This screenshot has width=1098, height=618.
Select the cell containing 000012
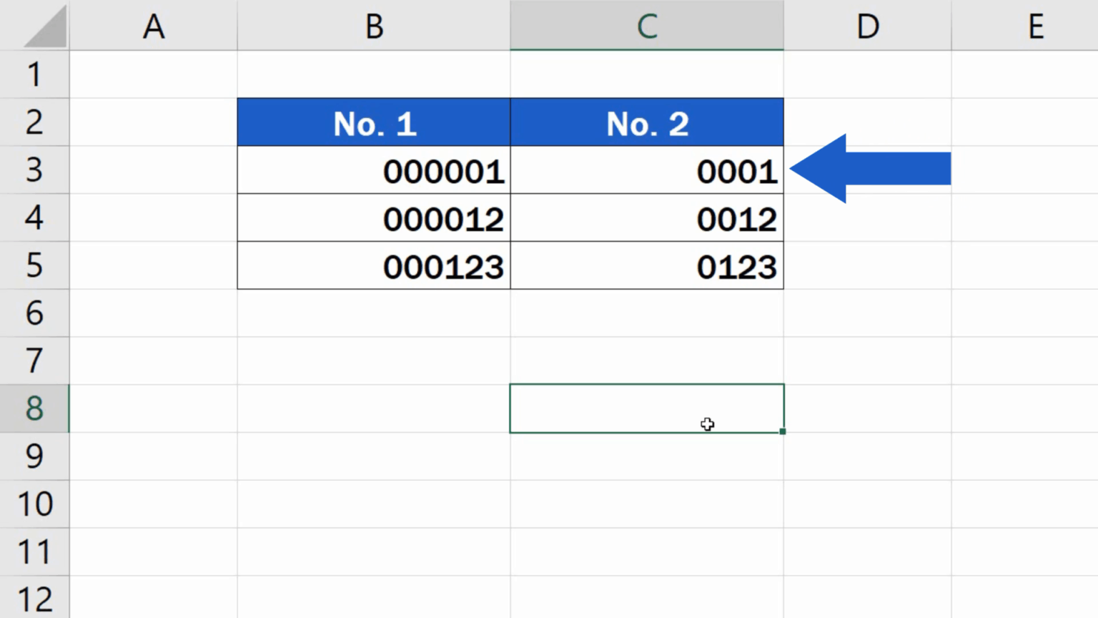tap(372, 218)
